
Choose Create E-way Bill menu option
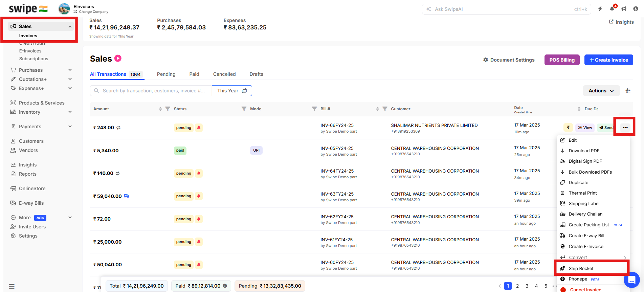593,235
